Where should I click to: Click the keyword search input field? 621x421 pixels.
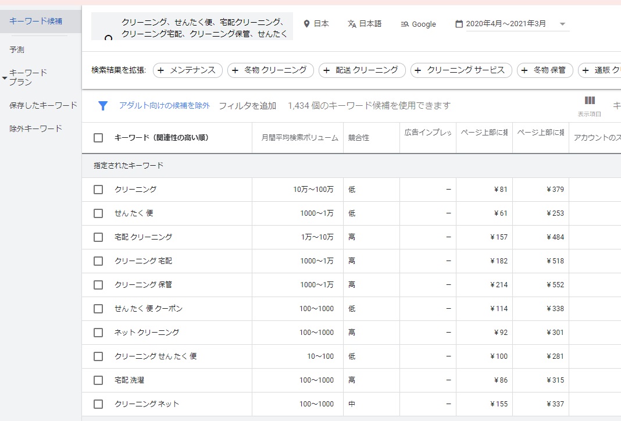tap(204, 28)
